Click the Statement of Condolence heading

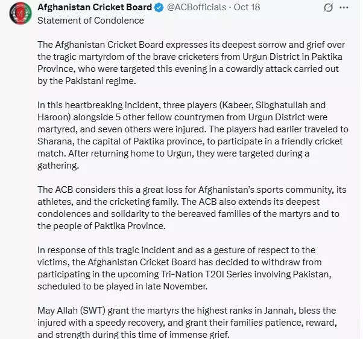pyautogui.click(x=90, y=21)
